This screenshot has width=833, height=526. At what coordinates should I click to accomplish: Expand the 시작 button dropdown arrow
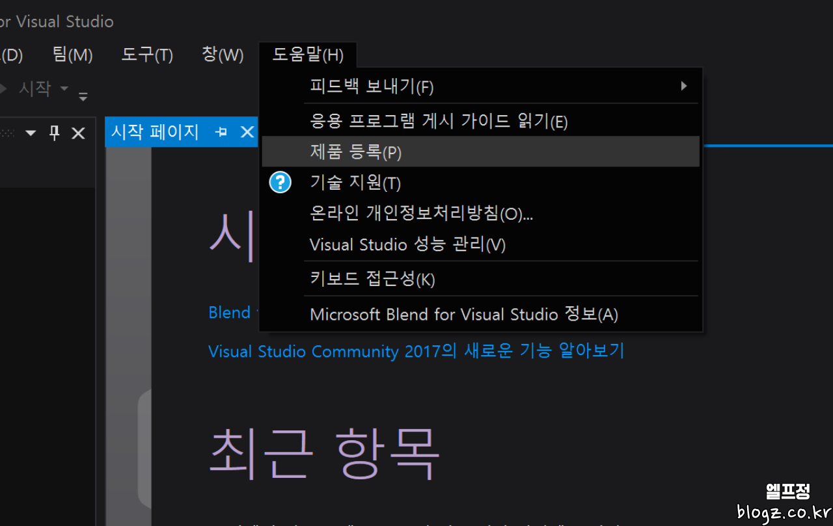coord(64,88)
